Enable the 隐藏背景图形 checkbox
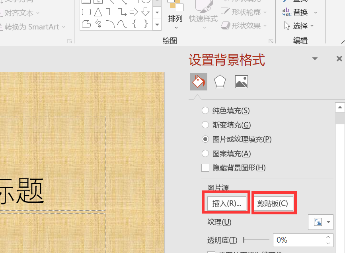The height and width of the screenshot is (253, 345). tap(205, 168)
